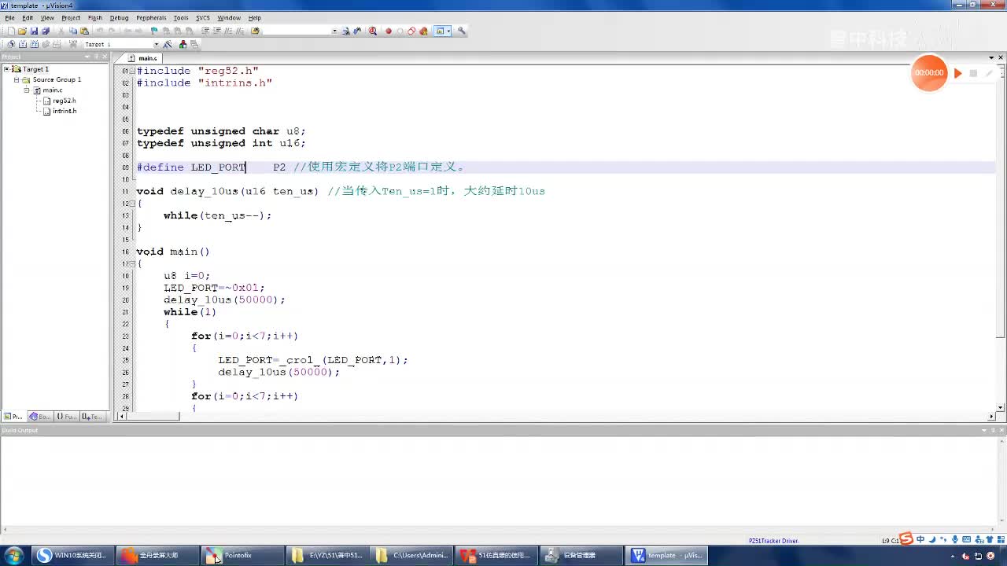Open the Window menu
The image size is (1007, 566).
(229, 17)
